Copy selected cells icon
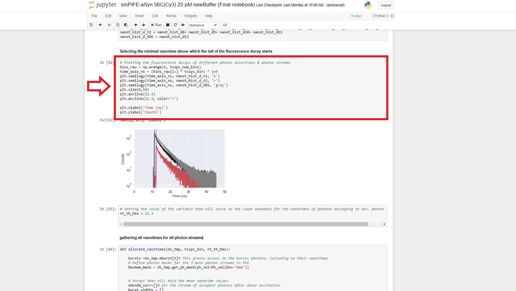516x291 pixels. 118,25
